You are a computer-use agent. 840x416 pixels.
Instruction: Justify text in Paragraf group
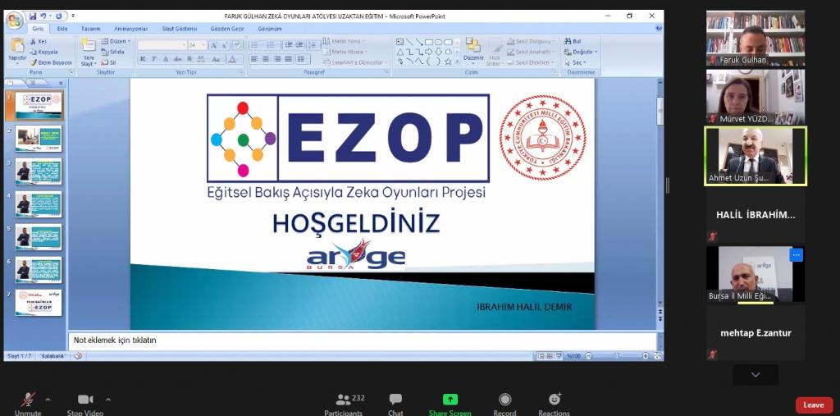click(x=289, y=59)
